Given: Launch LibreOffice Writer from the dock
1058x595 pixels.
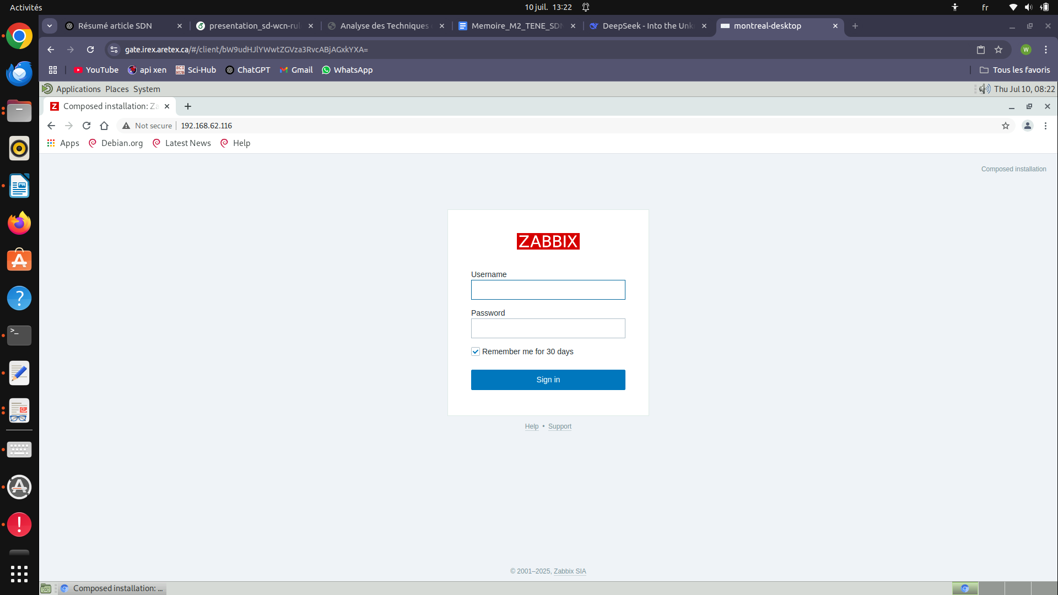Looking at the screenshot, I should point(19,186).
